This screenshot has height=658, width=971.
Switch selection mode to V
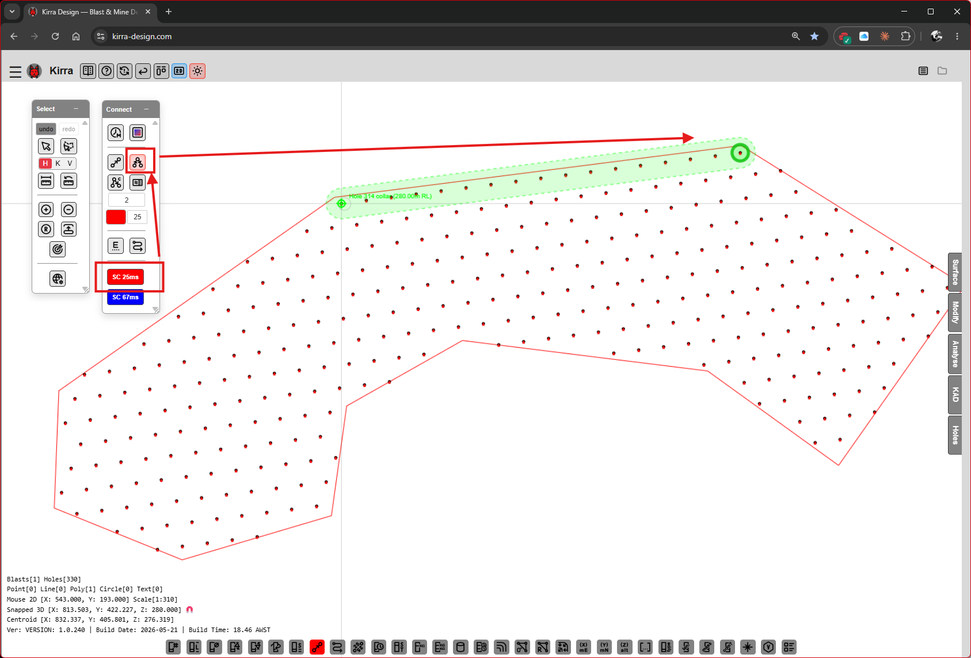(x=70, y=163)
